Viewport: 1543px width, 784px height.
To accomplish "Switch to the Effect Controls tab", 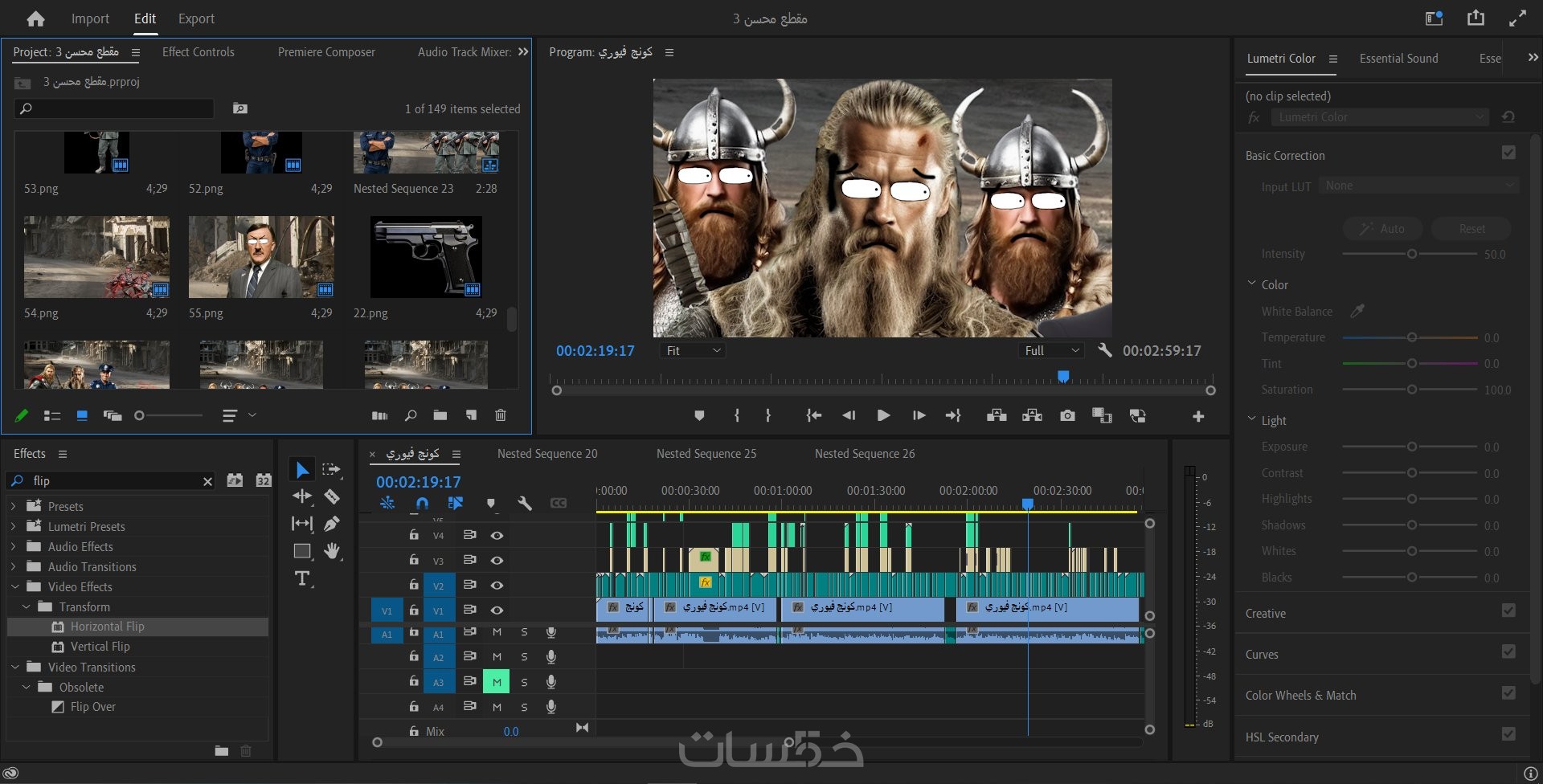I will pos(199,52).
